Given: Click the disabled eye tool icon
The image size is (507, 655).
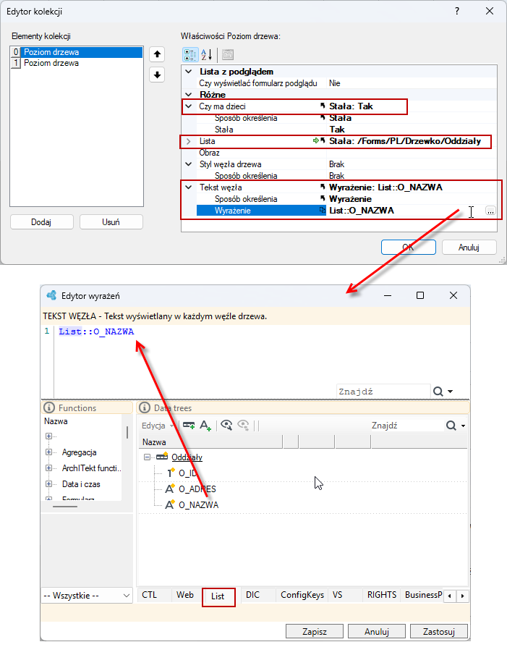Looking at the screenshot, I should (x=243, y=426).
